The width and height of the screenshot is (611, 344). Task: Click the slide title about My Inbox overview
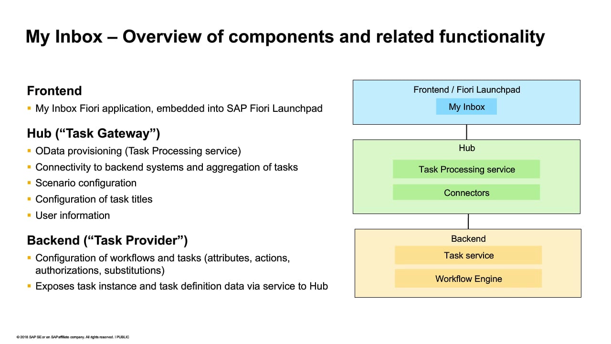pos(285,37)
